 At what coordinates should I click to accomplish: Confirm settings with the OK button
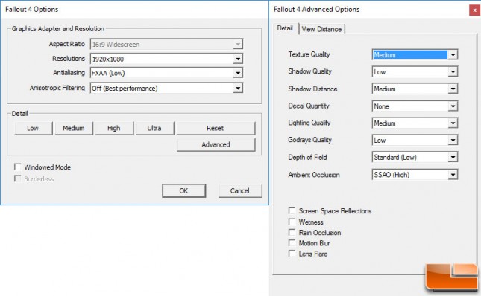coord(183,191)
